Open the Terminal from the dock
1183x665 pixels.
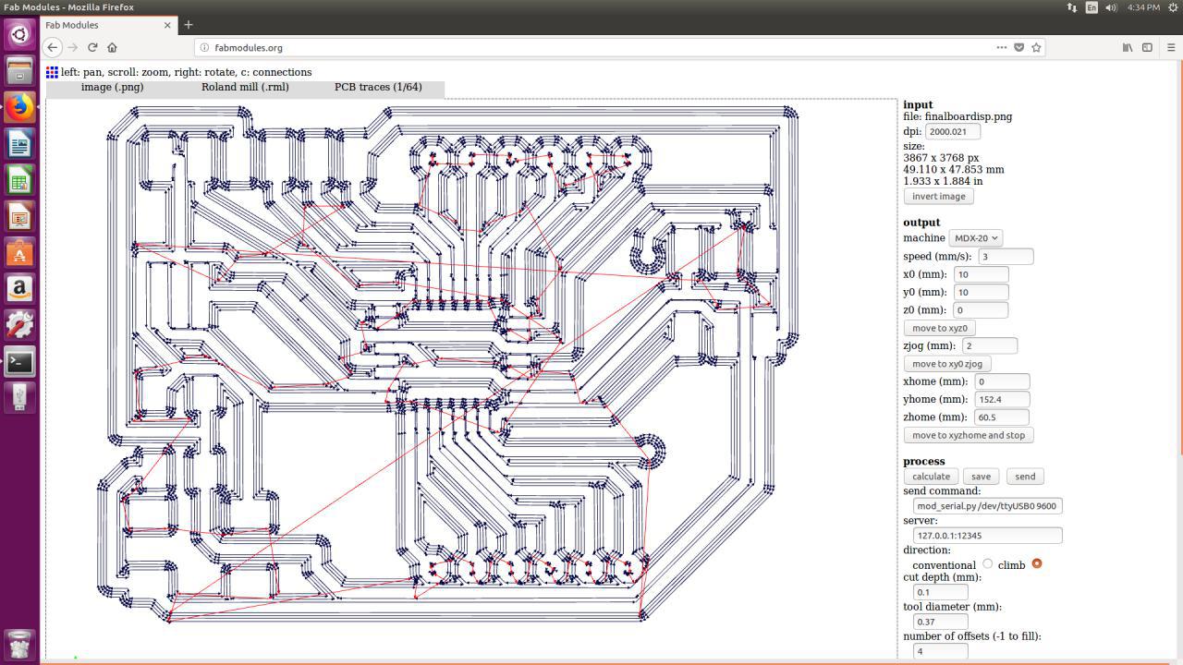pyautogui.click(x=19, y=362)
